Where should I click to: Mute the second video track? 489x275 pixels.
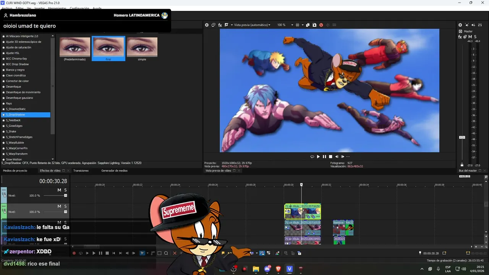coord(59,206)
